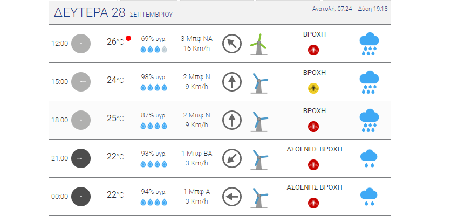
Task: Click the red mosquito icon at 12:00
Action: pyautogui.click(x=313, y=50)
